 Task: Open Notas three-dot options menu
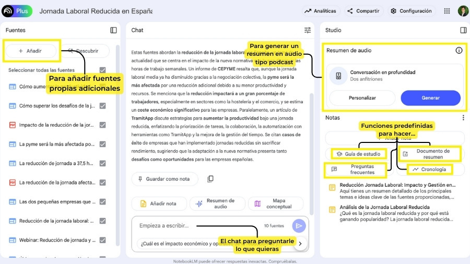click(x=463, y=117)
